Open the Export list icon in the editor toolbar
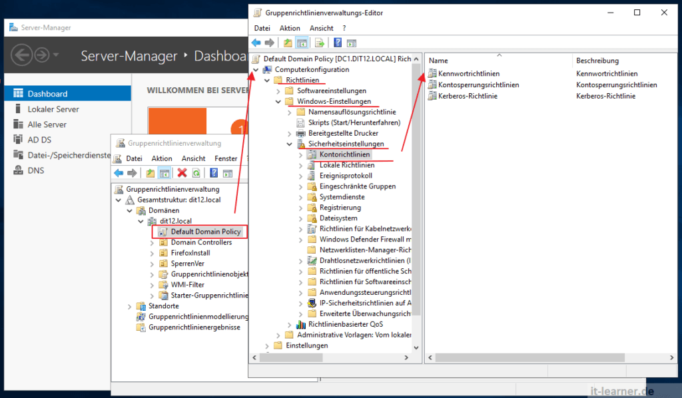The width and height of the screenshot is (682, 398). [318, 43]
